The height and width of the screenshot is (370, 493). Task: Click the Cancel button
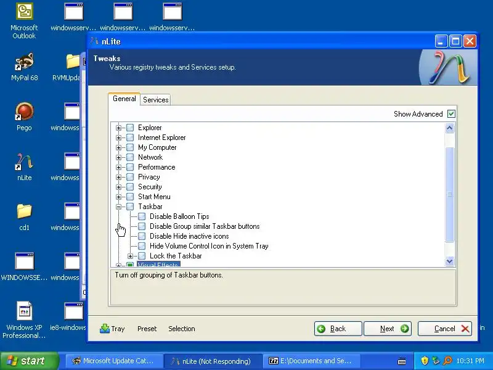pos(444,329)
